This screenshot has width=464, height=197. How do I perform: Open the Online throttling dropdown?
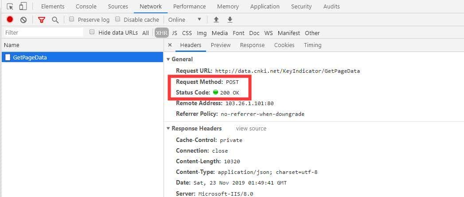click(185, 20)
